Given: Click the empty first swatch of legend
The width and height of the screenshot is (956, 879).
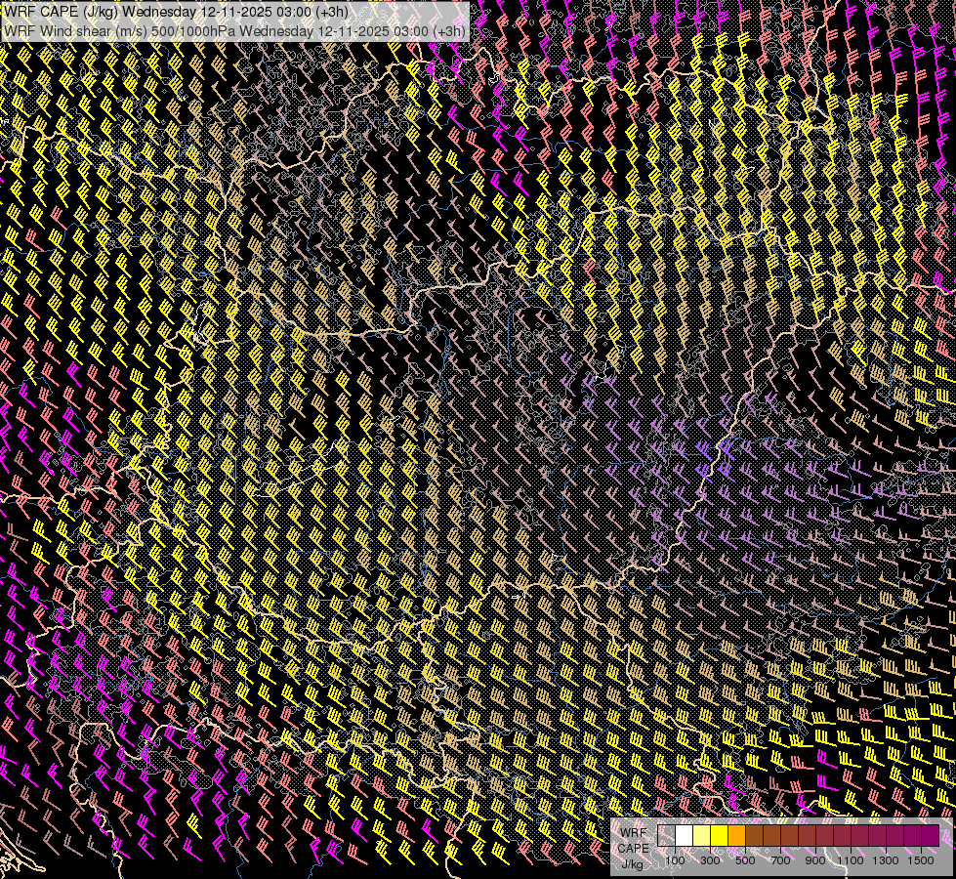Looking at the screenshot, I should click(x=667, y=836).
